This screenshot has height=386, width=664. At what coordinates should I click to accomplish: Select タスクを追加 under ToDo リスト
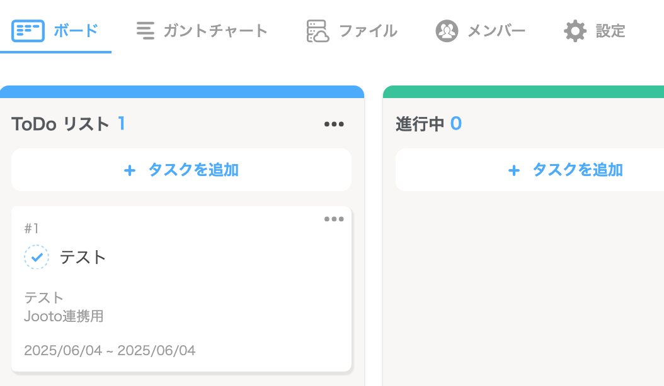193,170
